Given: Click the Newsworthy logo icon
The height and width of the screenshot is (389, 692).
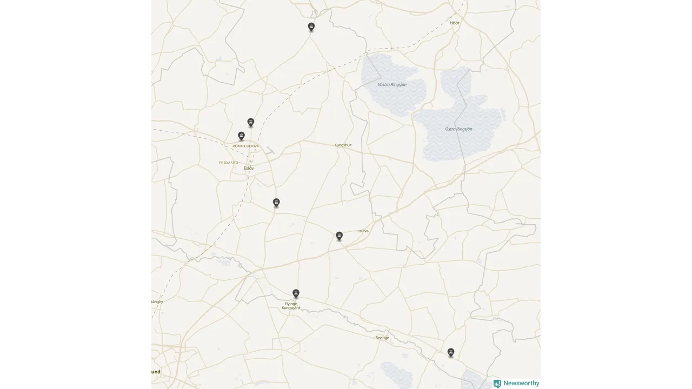Looking at the screenshot, I should (497, 384).
